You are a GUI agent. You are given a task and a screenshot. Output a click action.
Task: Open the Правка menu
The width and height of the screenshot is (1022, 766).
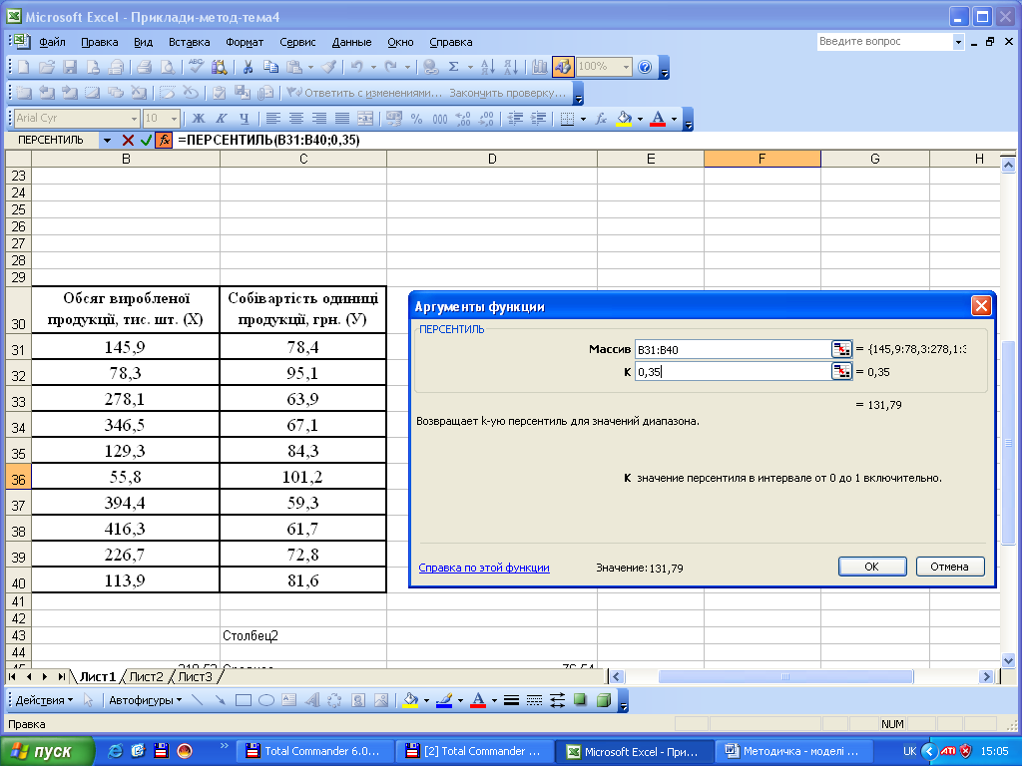pos(100,42)
